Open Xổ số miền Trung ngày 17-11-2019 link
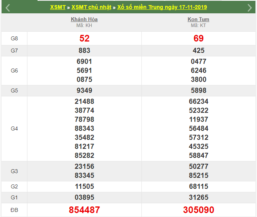Image resolution: width=257 pixels, height=217 pixels. point(162,7)
